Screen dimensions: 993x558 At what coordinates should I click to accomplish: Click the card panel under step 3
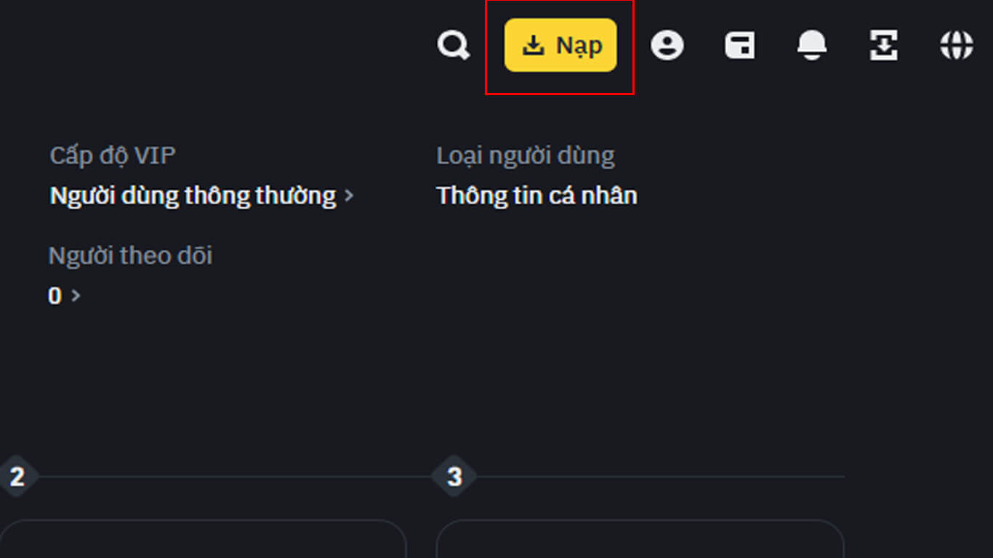click(640, 545)
